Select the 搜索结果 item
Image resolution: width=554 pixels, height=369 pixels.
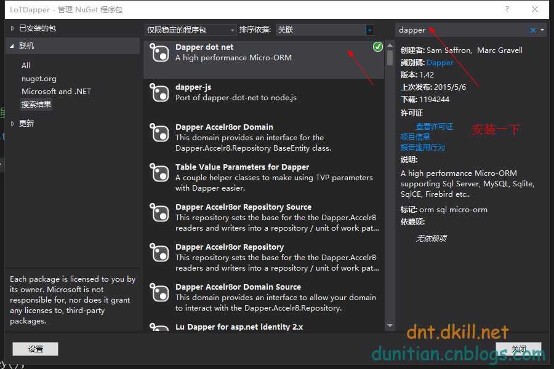click(36, 104)
